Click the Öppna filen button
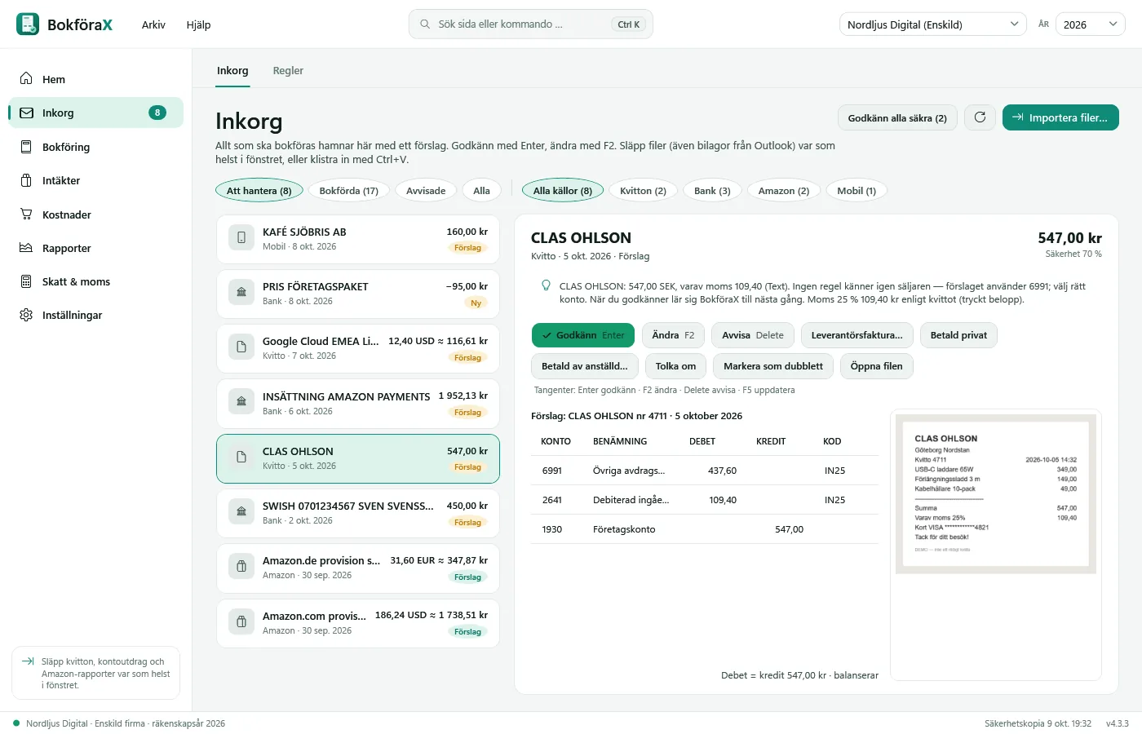 pos(877,366)
